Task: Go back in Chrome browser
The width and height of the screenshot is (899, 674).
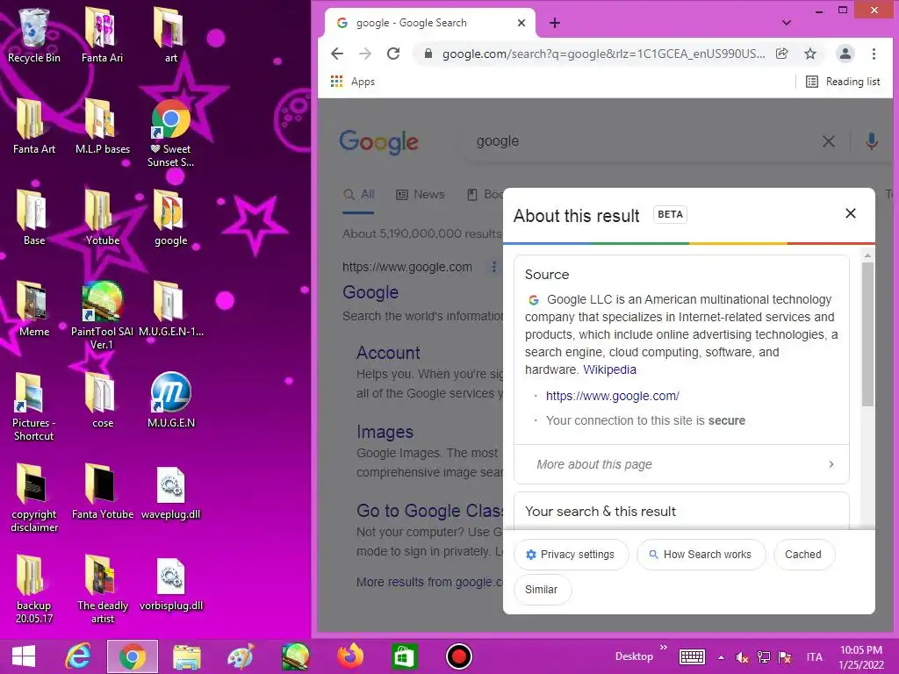Action: 337,54
